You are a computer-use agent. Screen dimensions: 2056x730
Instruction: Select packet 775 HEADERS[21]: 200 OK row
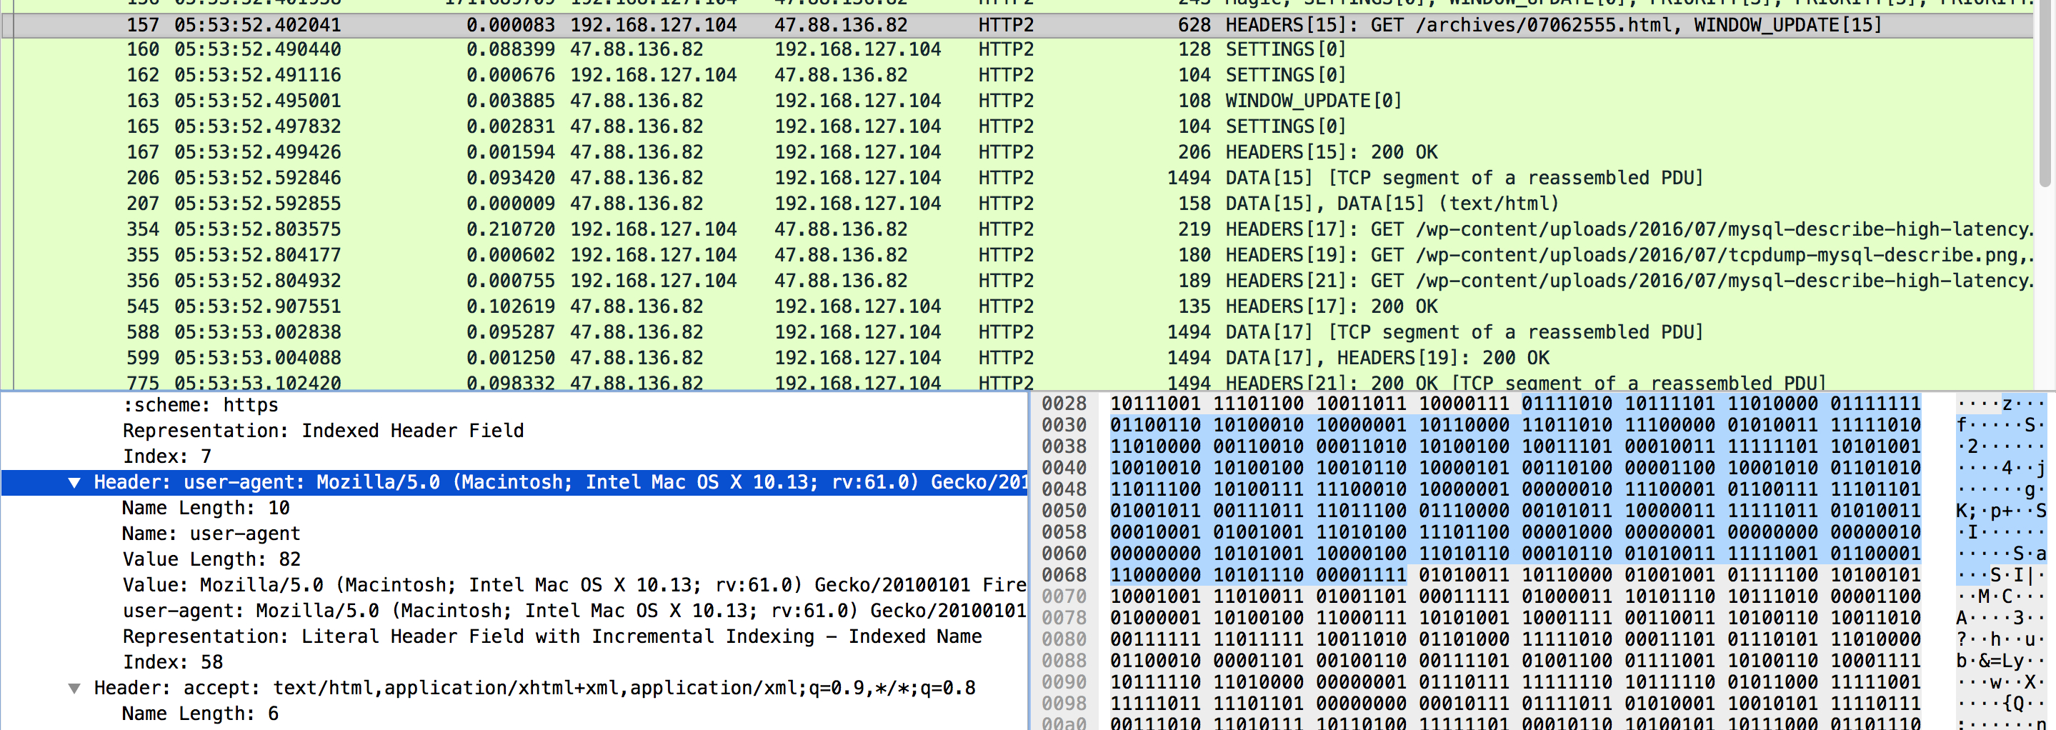point(1017,381)
